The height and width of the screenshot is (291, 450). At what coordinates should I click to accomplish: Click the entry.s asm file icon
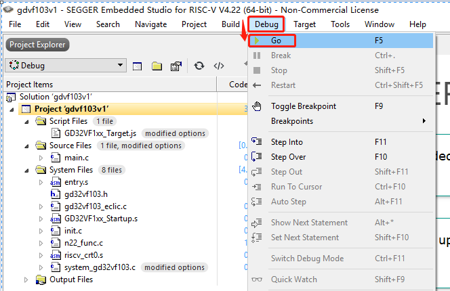(x=56, y=182)
